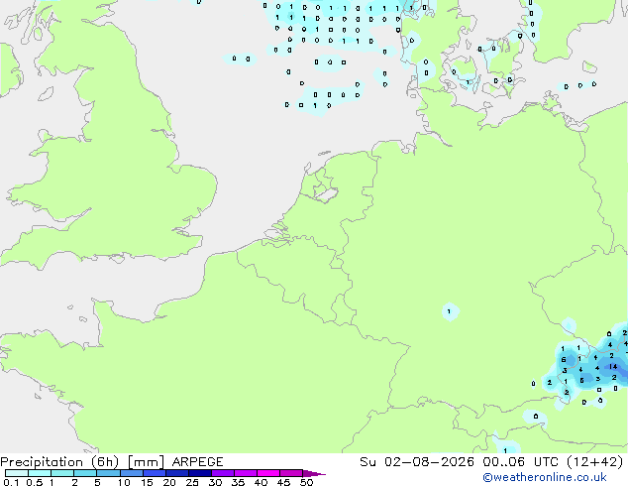628x486 pixels.
Task: Click the "14" precipitation value on the map
Action: 613,367
